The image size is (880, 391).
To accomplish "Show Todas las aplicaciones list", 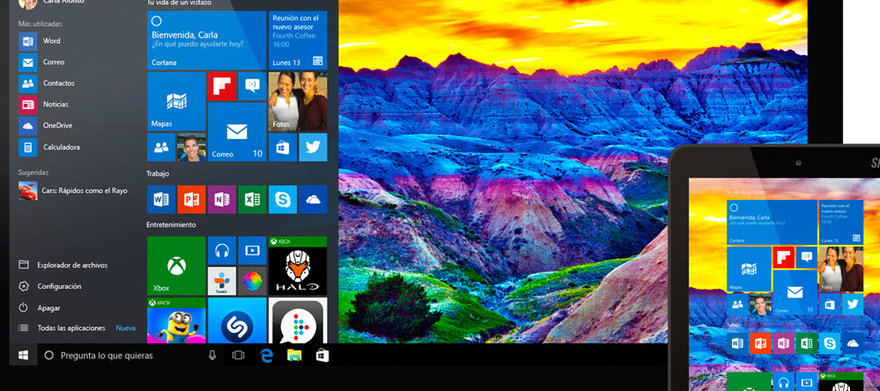I will 62,328.
